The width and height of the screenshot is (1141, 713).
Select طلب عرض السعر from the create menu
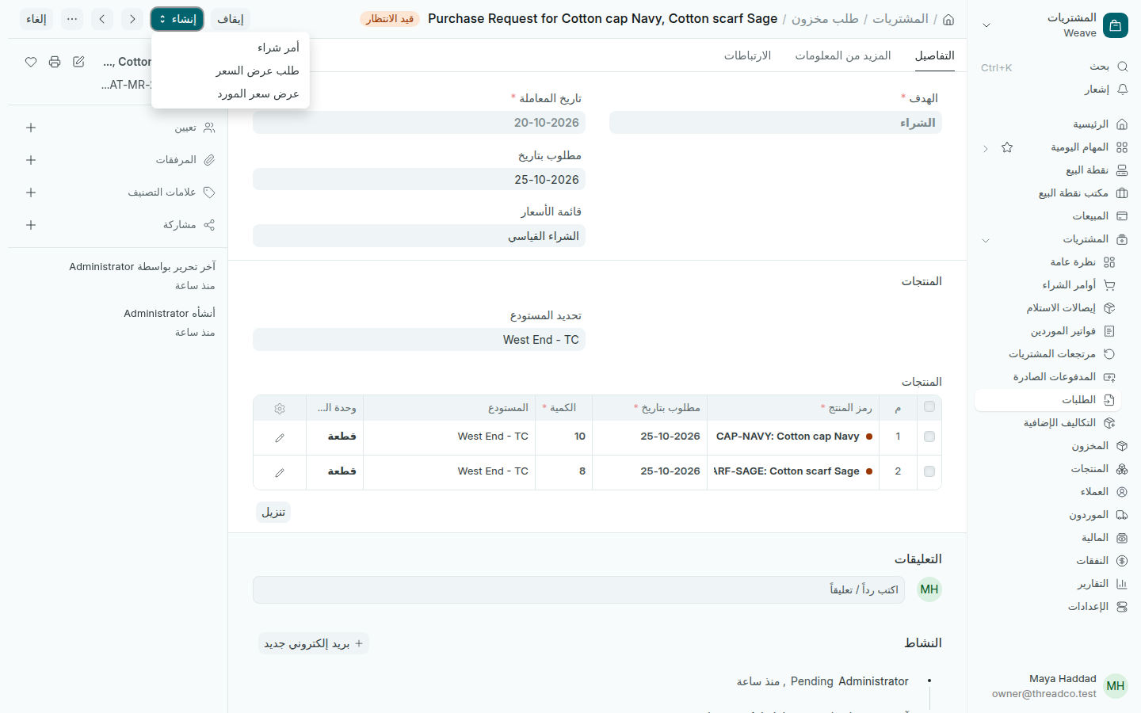(231, 71)
